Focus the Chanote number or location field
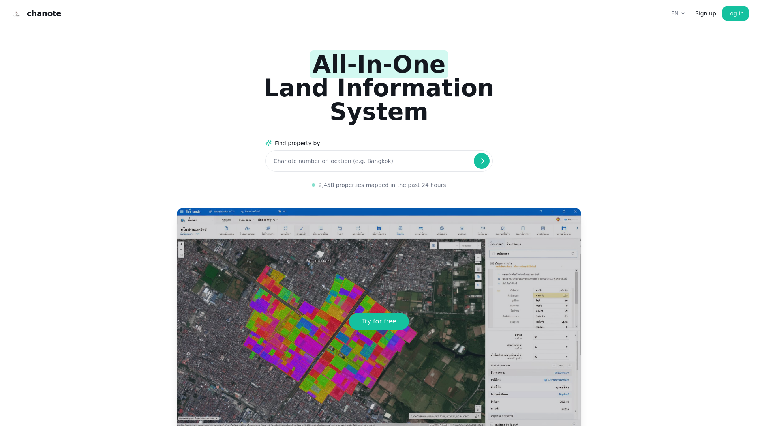Viewport: 758px width, 426px height. tap(371, 161)
